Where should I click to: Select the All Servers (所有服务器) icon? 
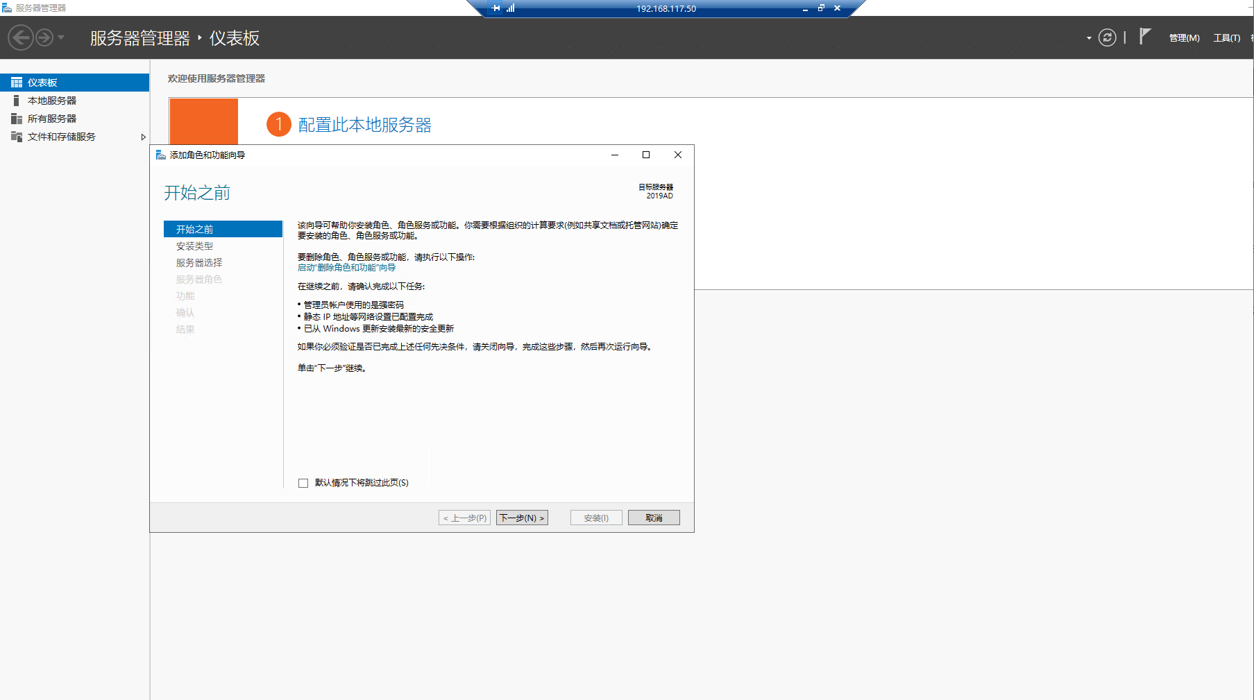click(17, 119)
